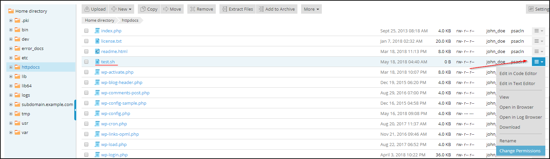Viewport: 550px width, 159px height.
Task: Collapse the sidebar using the blue handle
Action: (75, 110)
